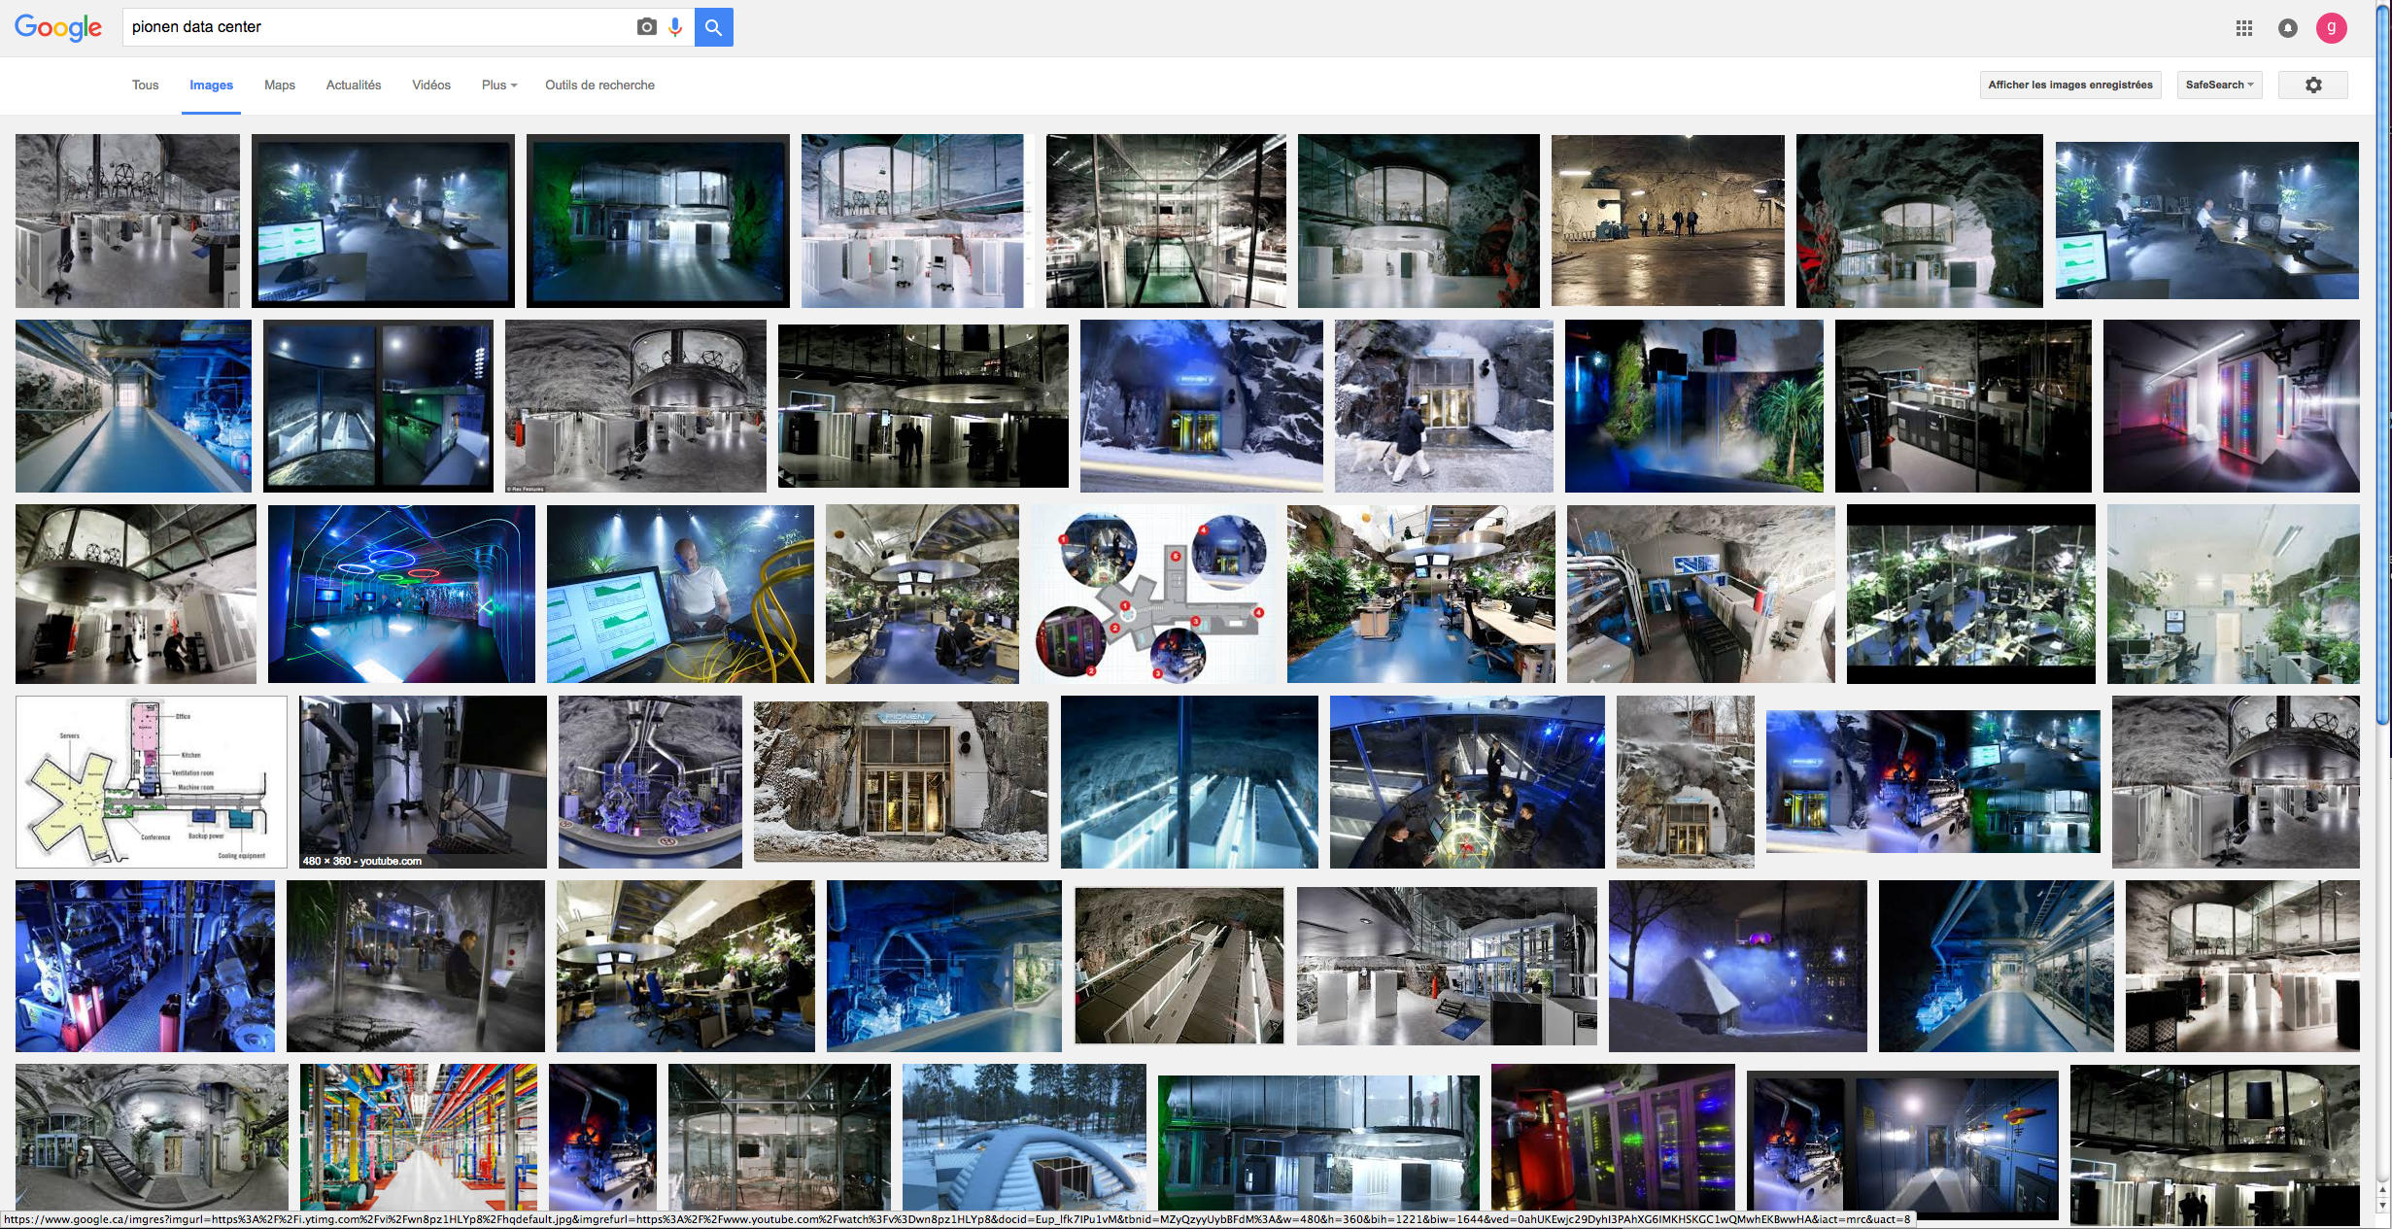Click the search field with pionen data center
2392x1229 pixels.
379,27
